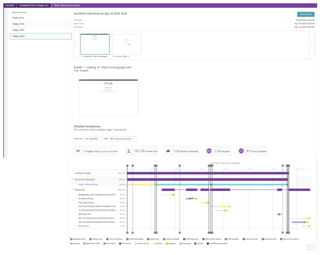320x255 pixels.
Task: Click the purple CDN requests badge icon
Action: (209, 150)
